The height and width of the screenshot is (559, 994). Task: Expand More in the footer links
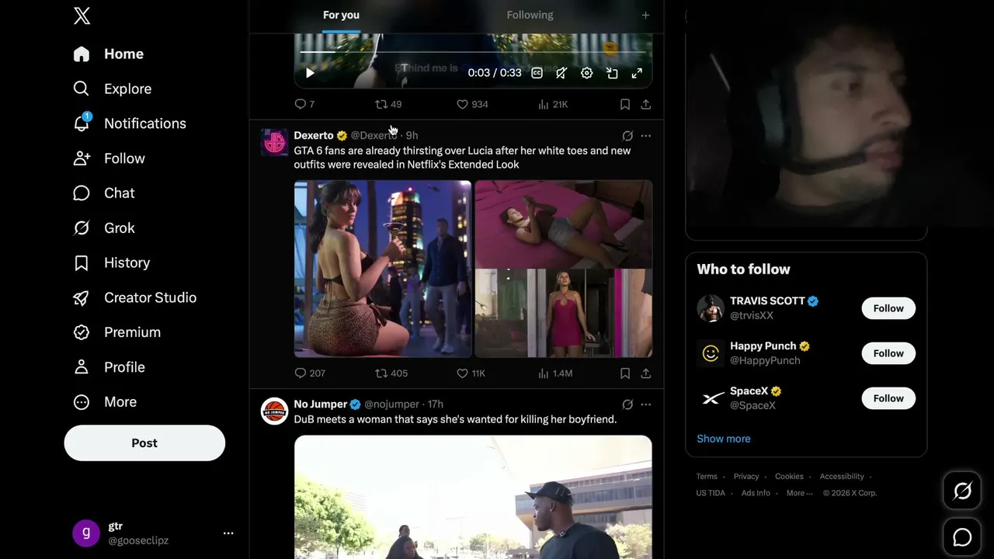[799, 493]
